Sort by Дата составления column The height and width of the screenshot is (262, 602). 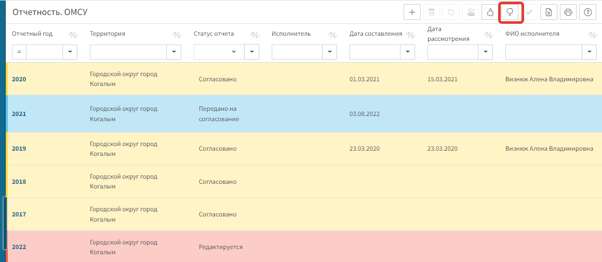pos(410,35)
